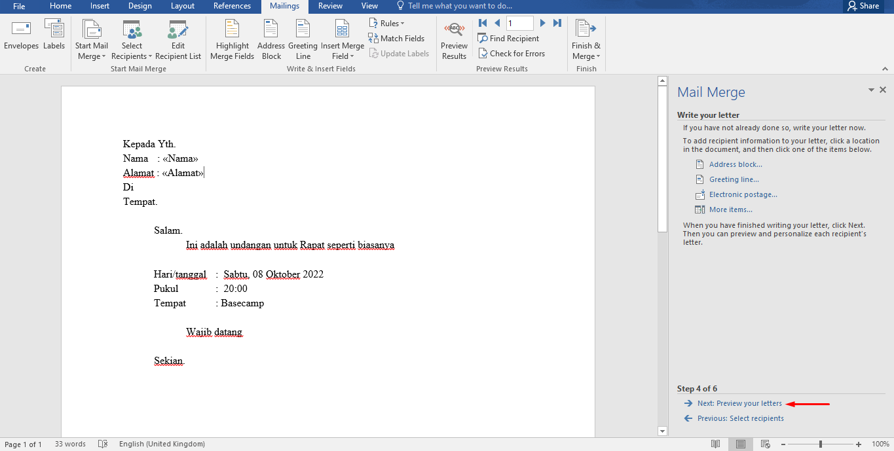Switch to the Layout tab
Image resolution: width=894 pixels, height=451 pixels.
(183, 6)
